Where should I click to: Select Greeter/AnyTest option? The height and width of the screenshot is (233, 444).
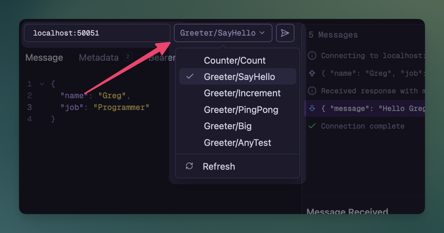click(237, 143)
